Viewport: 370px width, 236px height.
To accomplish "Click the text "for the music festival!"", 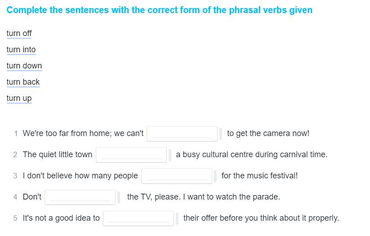I will tap(259, 176).
